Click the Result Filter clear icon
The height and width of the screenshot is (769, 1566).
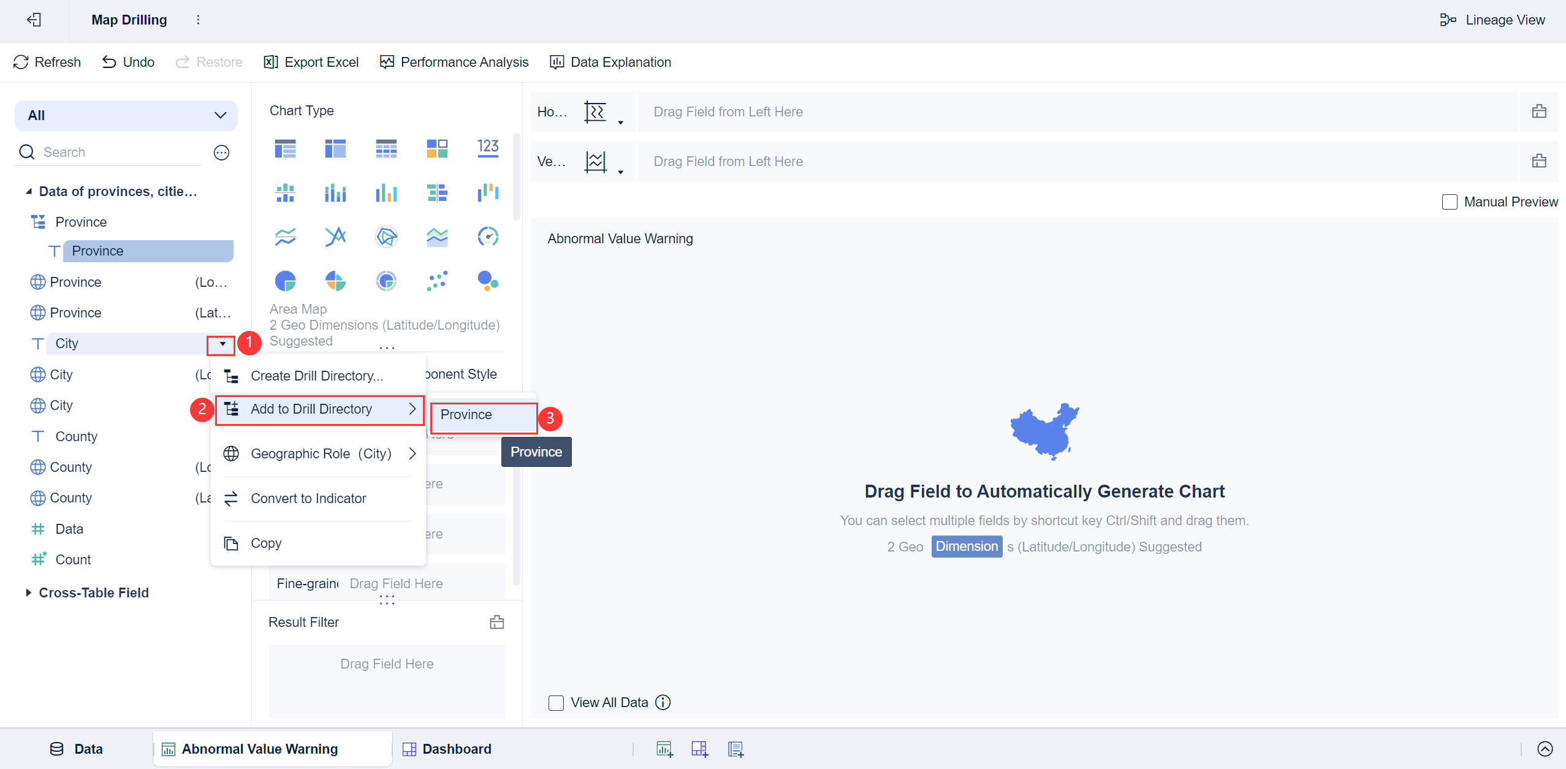pos(497,623)
